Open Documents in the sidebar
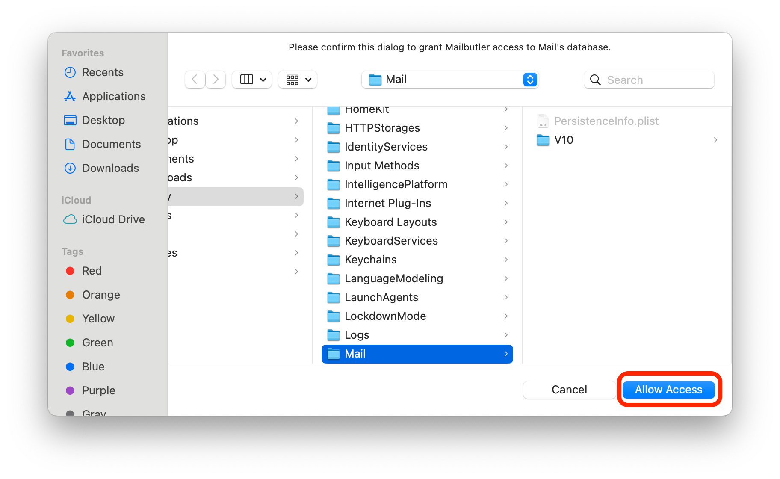780x479 pixels. tap(103, 144)
